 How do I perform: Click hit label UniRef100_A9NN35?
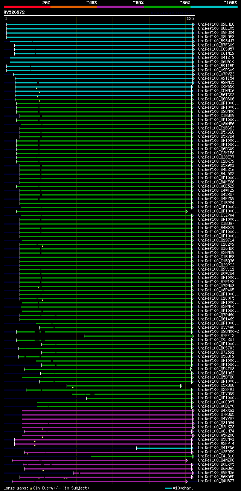(x=216, y=83)
